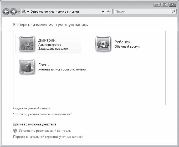Open the Ребенок account name

click(122, 42)
